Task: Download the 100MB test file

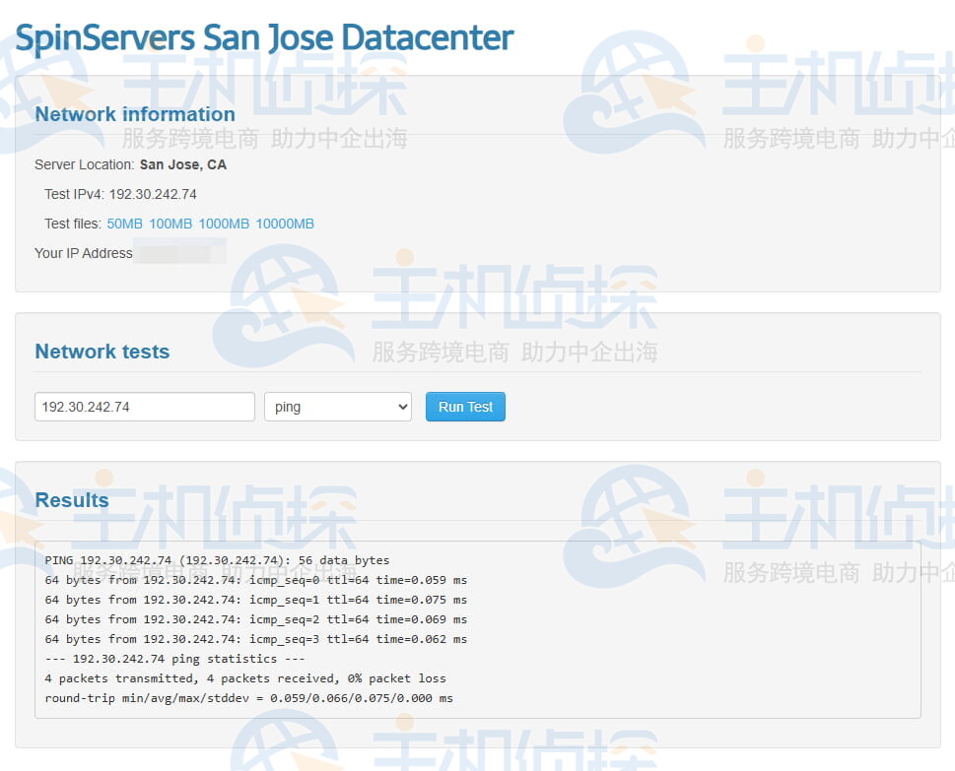Action: (x=171, y=224)
